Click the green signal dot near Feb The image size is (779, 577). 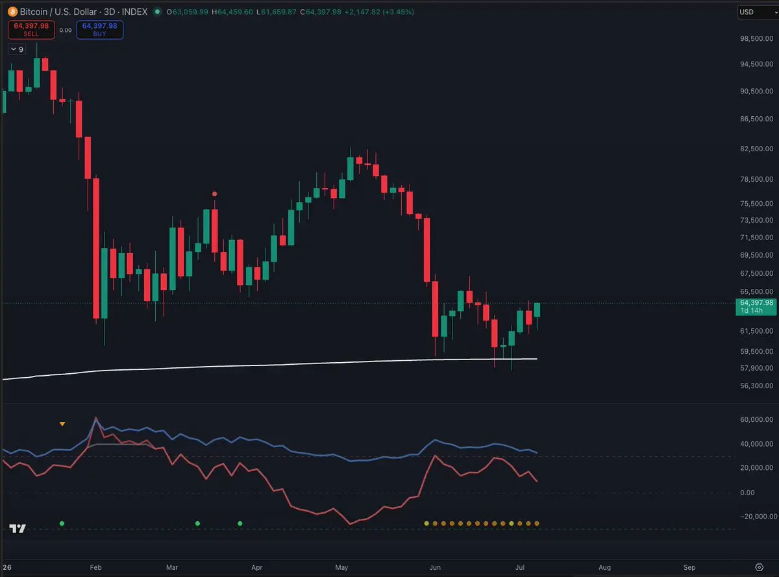(62, 523)
